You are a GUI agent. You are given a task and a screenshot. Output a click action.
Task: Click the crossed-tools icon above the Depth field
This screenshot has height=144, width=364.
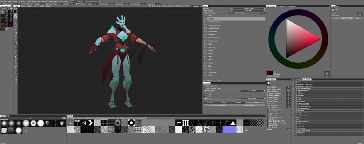[x=333, y=10]
